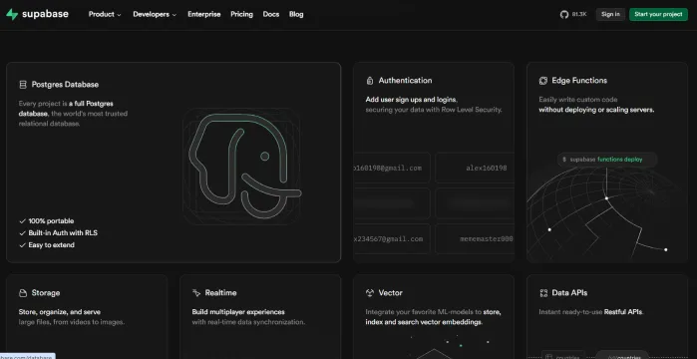The height and width of the screenshot is (359, 697).
Task: Click the supabase wordmark text
Action: tap(45, 14)
